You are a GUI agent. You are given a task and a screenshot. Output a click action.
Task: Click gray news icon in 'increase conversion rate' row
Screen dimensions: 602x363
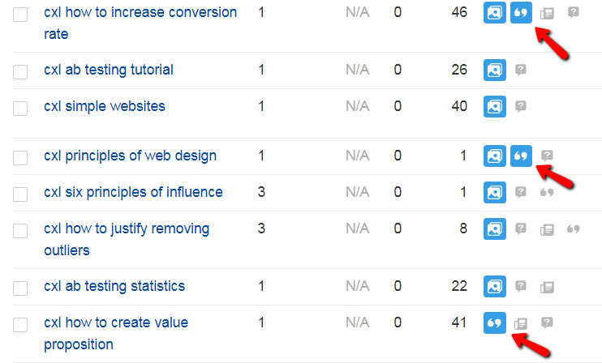coord(547,14)
